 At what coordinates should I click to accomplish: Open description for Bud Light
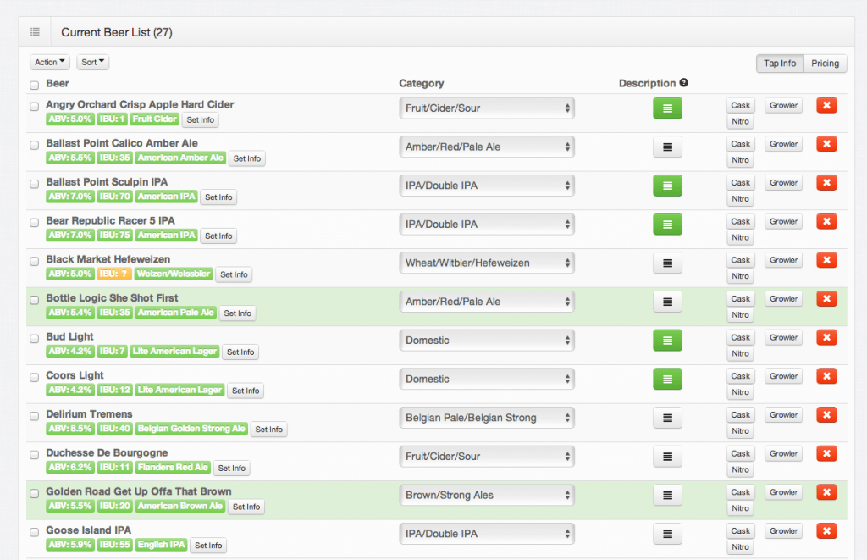(x=667, y=341)
